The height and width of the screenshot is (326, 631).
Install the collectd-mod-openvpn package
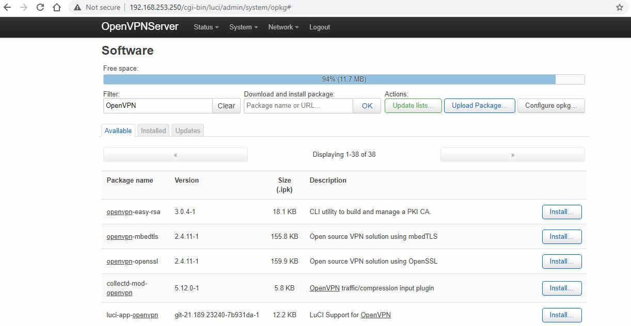click(x=562, y=288)
